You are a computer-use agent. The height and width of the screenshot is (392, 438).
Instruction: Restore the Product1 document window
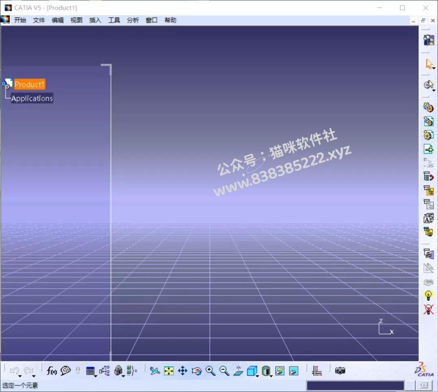coord(423,20)
